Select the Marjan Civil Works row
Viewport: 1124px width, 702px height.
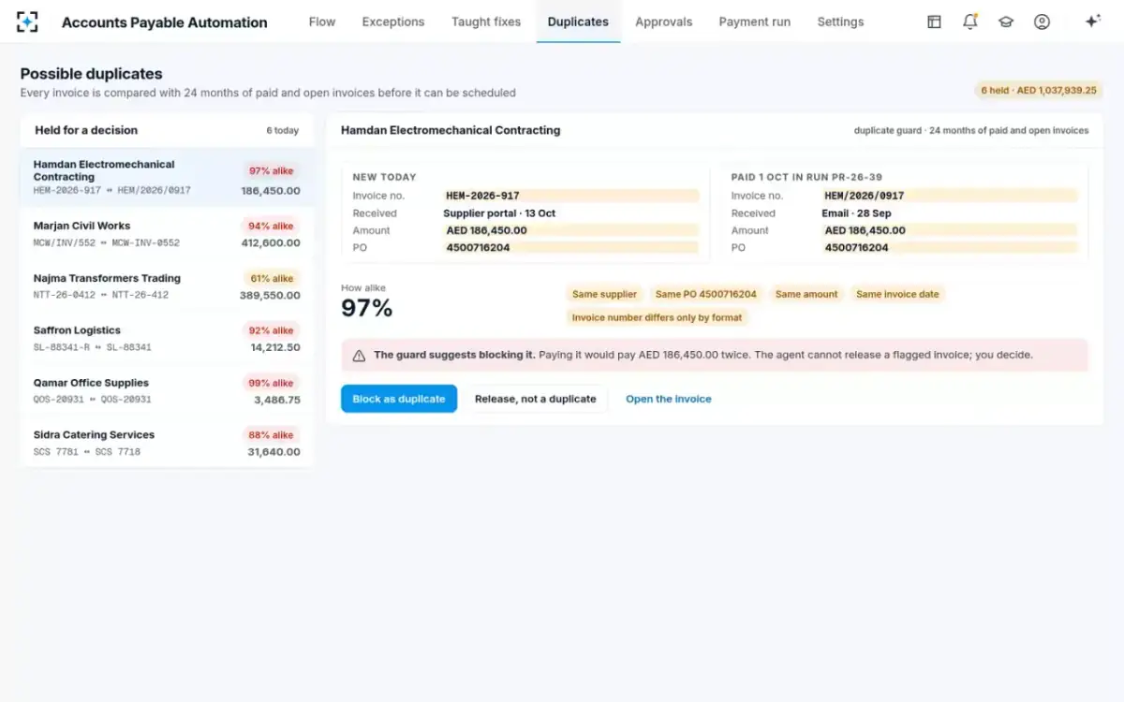pos(167,234)
